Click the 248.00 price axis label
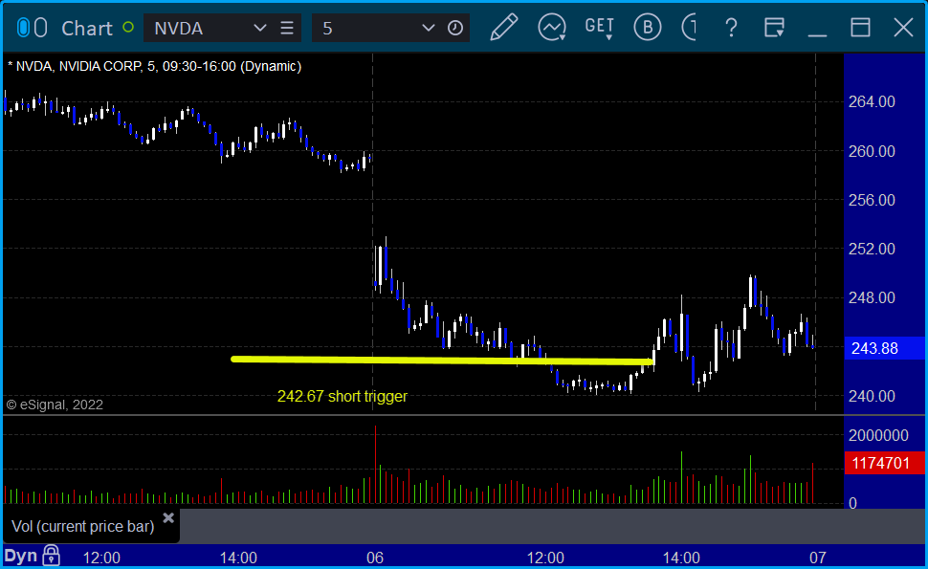Screen dimensions: 928x569 click(x=872, y=297)
